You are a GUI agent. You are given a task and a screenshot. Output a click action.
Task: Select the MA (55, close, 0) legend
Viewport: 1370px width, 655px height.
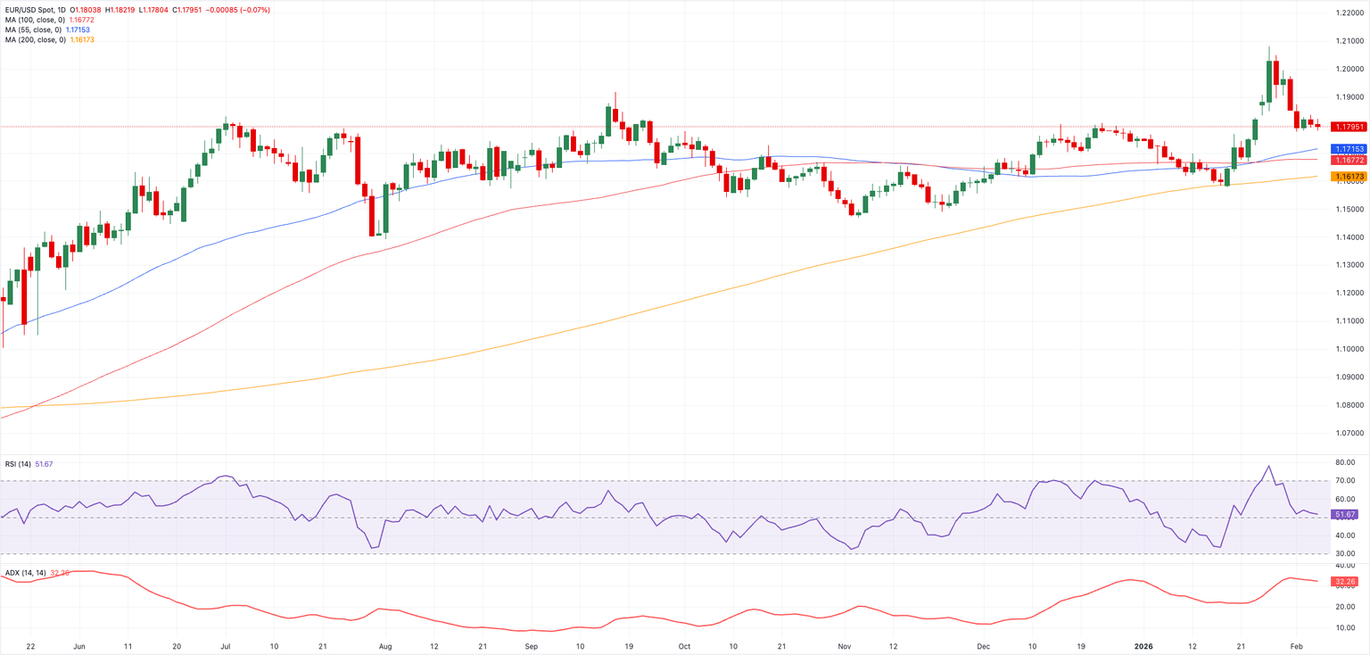click(33, 29)
